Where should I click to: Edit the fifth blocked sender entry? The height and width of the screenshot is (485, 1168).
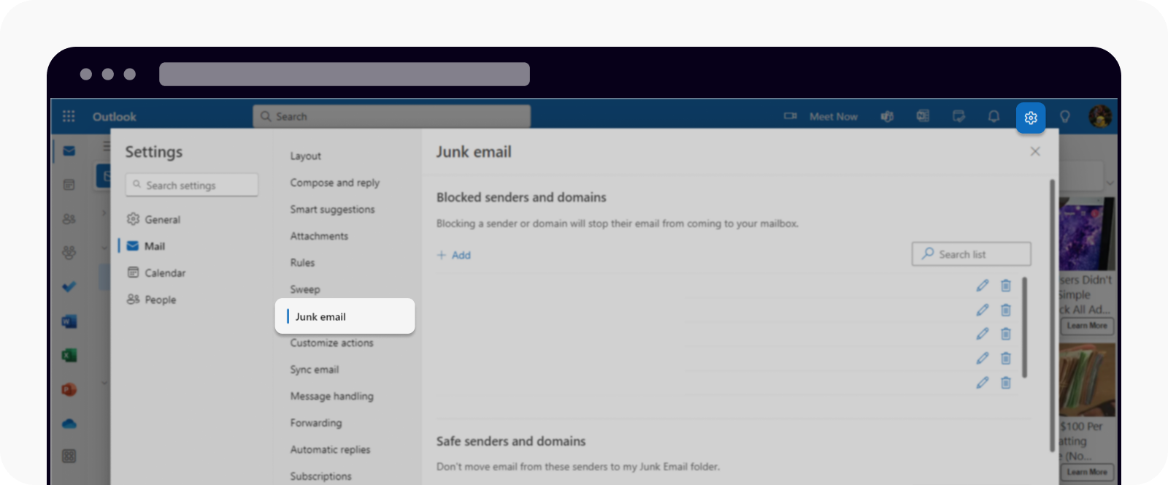pyautogui.click(x=983, y=382)
